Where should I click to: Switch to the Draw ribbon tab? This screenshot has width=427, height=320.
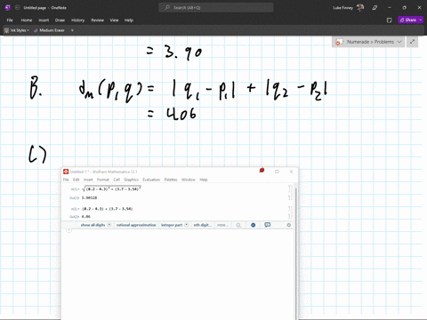(x=60, y=20)
